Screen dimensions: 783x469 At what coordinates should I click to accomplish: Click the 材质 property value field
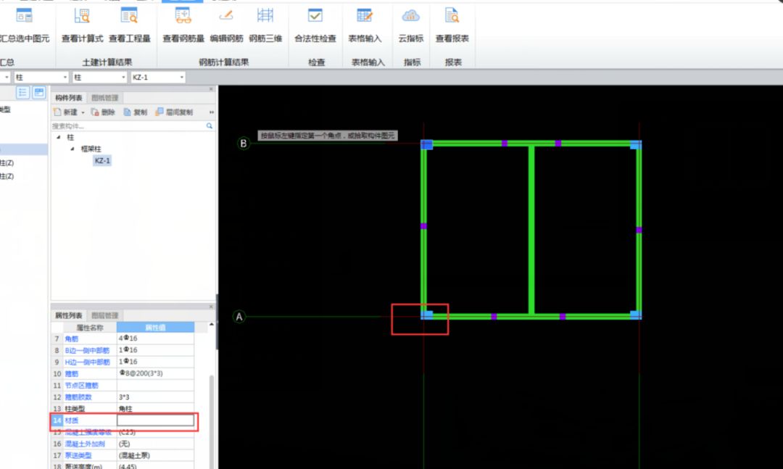pyautogui.click(x=155, y=420)
